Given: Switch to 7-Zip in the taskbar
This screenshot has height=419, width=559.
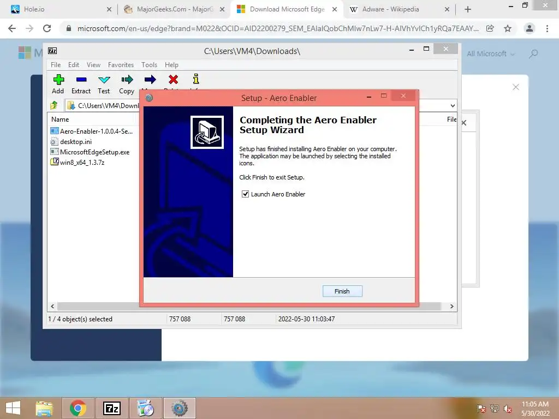Looking at the screenshot, I should (111, 408).
